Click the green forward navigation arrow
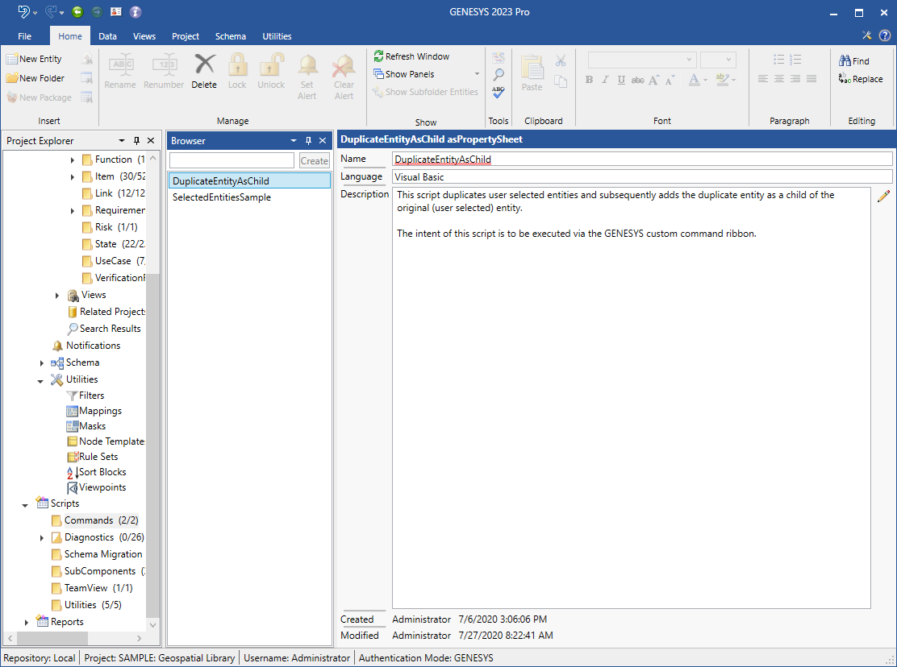This screenshot has width=897, height=667. (x=97, y=11)
